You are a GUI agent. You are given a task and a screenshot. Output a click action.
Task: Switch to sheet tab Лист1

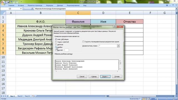(x=13, y=96)
